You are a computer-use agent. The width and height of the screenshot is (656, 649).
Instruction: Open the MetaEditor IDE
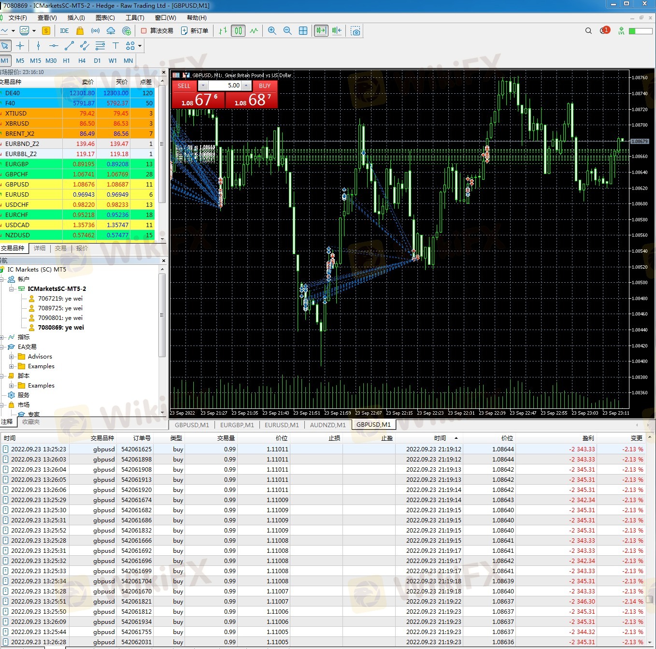coord(64,30)
